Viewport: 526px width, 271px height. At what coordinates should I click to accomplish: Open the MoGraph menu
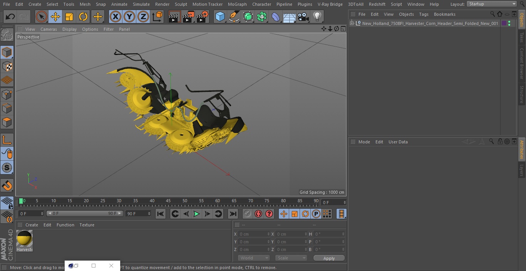point(237,4)
